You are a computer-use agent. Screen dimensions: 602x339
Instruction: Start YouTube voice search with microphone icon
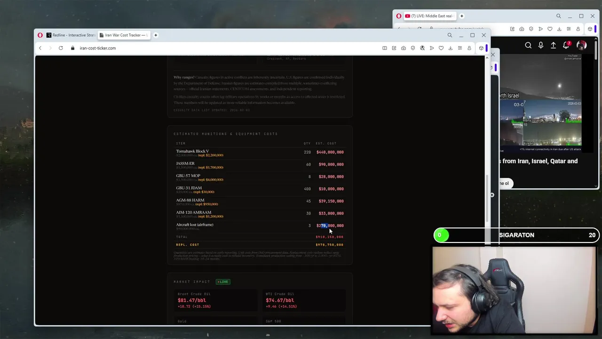(541, 45)
